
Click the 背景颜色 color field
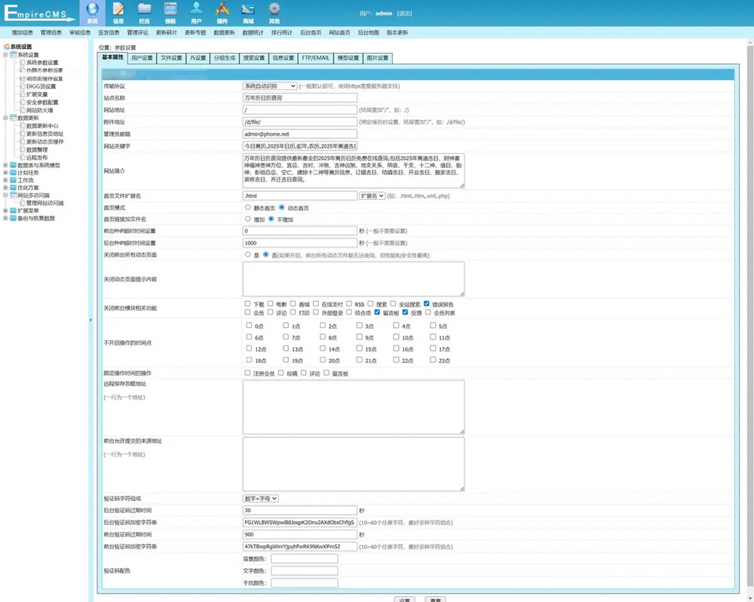point(304,559)
